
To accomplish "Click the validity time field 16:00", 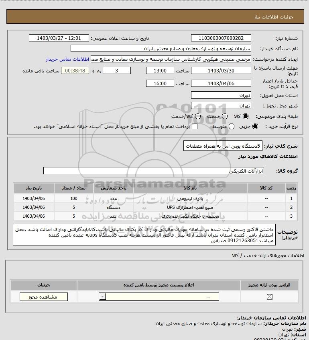I will pos(160,83).
